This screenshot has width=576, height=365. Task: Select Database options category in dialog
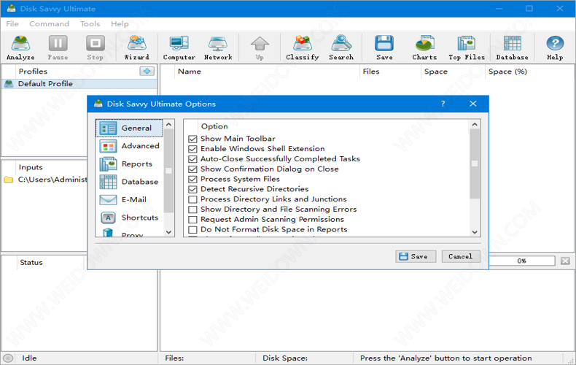point(129,182)
